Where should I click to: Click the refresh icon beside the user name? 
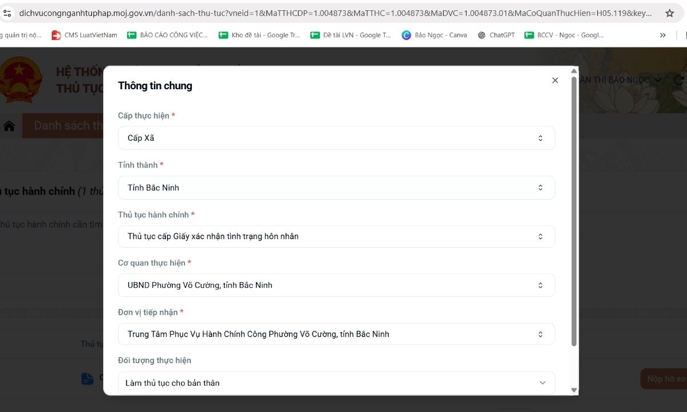click(680, 80)
